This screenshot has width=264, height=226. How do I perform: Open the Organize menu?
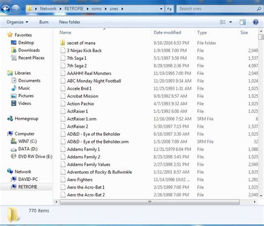click(x=17, y=22)
